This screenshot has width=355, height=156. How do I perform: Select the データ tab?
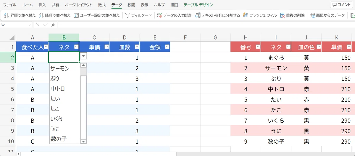point(117,5)
